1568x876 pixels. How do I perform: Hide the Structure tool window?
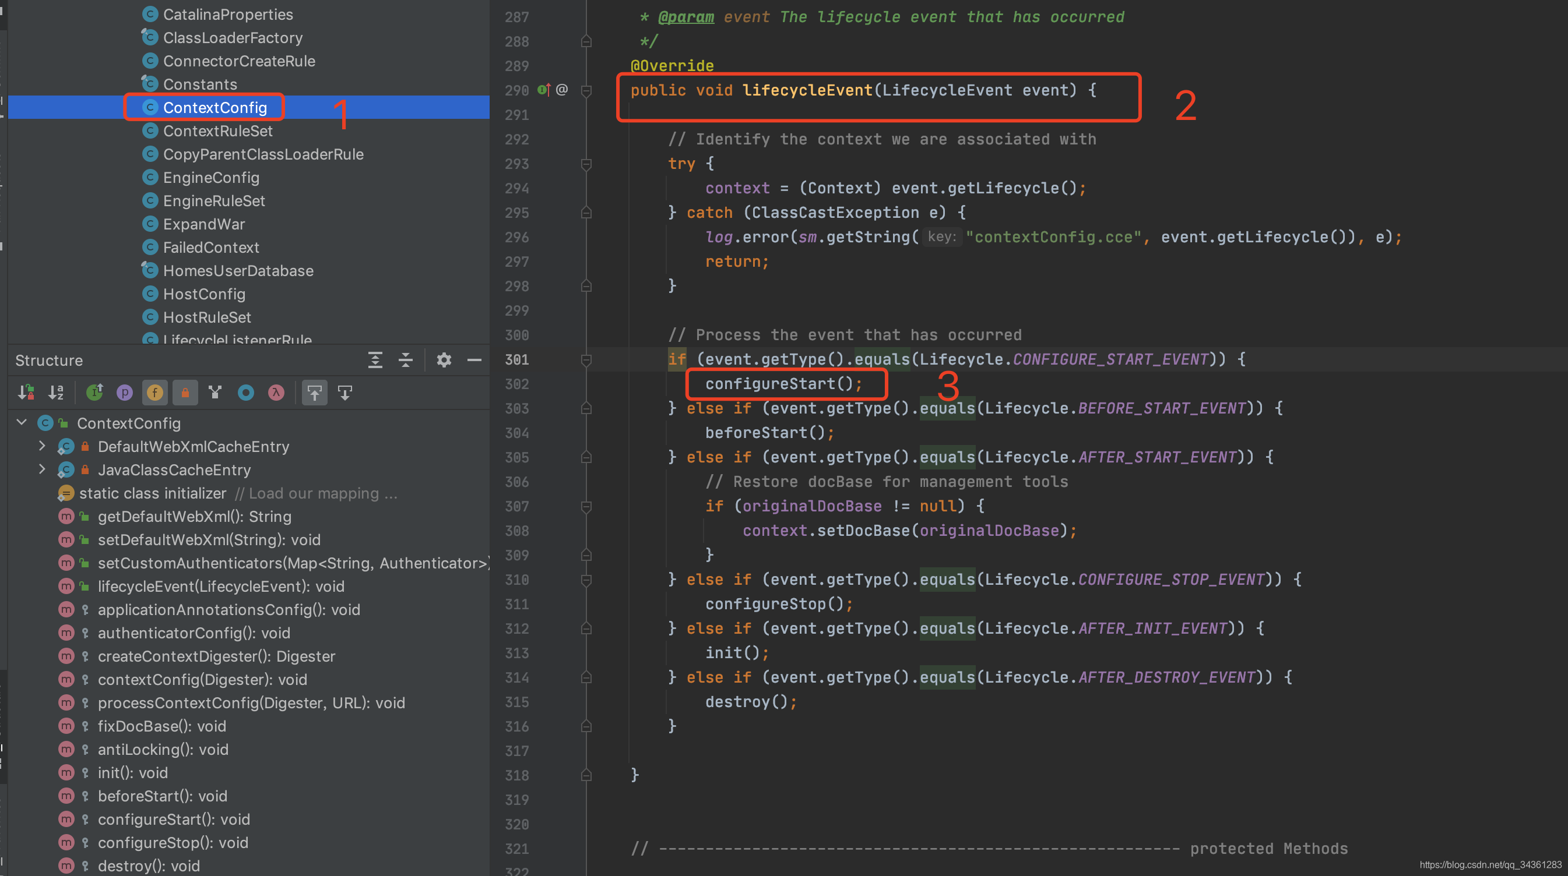[x=474, y=360]
